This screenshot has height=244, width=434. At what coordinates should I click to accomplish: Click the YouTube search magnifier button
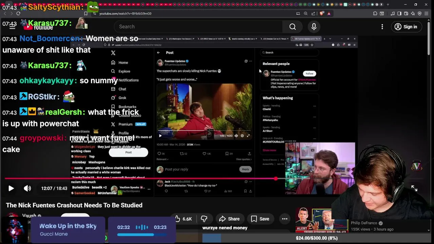293,26
